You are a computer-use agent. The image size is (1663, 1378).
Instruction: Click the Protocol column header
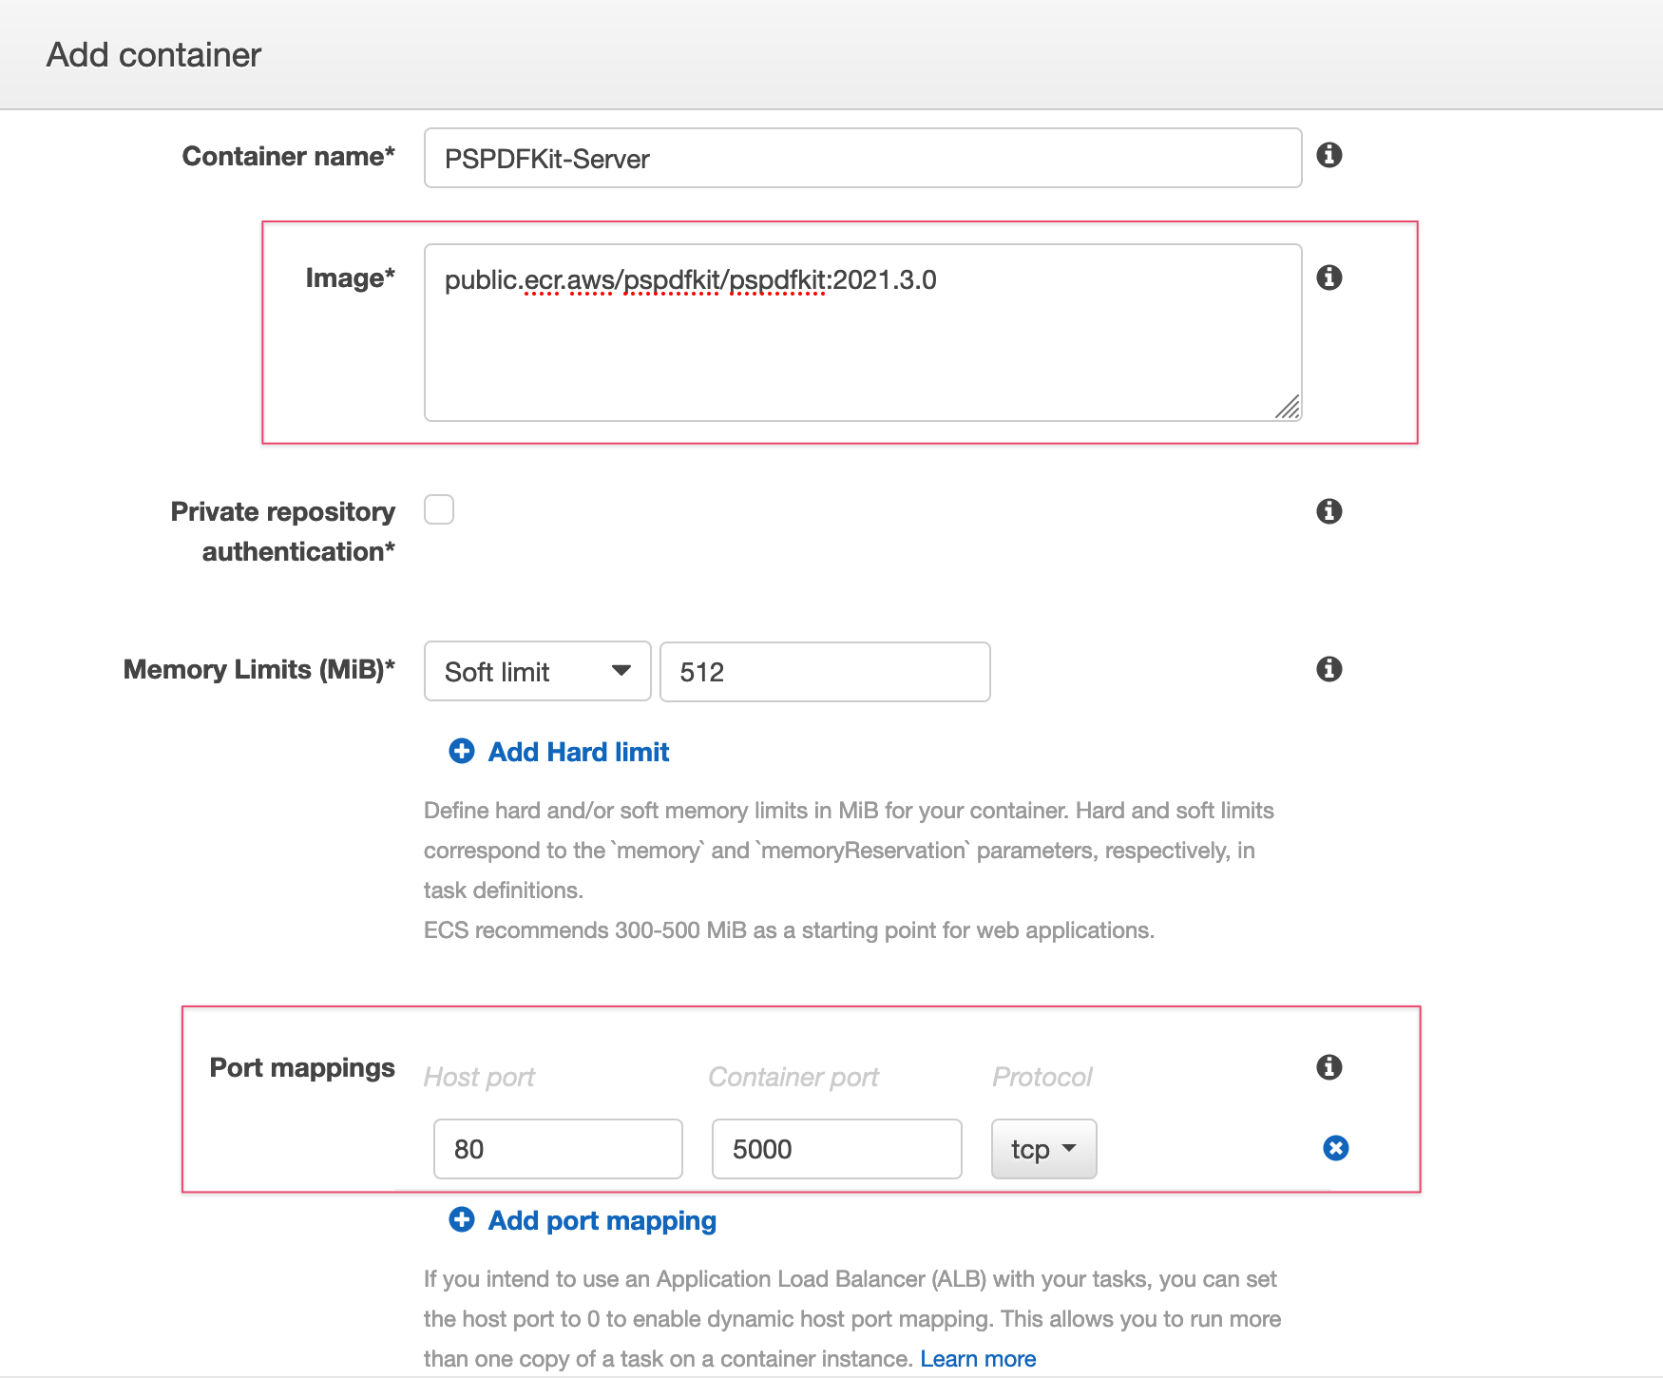click(x=1042, y=1077)
